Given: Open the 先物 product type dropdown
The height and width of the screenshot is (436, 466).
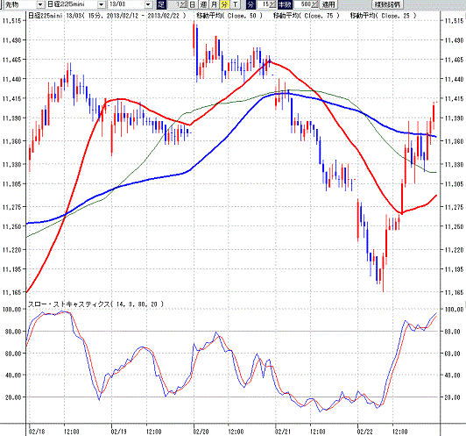Looking at the screenshot, I should coord(40,4).
